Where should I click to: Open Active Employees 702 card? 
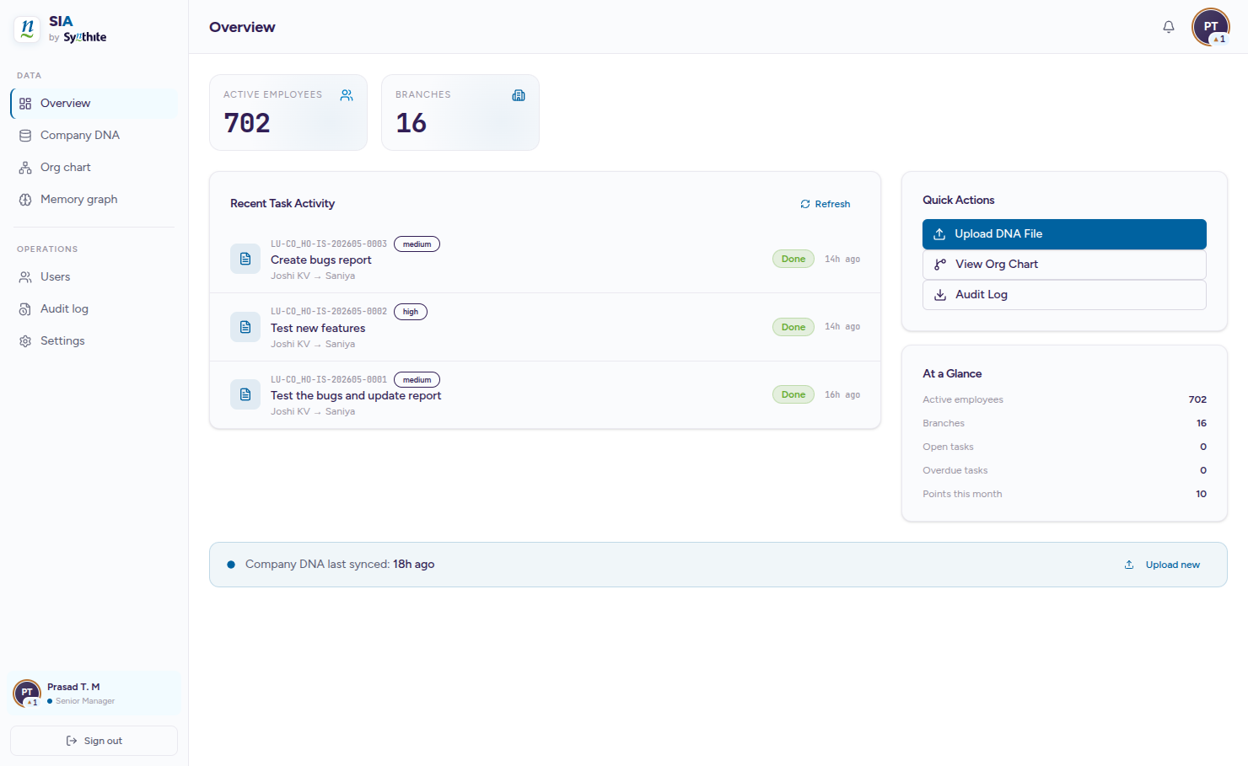click(288, 113)
